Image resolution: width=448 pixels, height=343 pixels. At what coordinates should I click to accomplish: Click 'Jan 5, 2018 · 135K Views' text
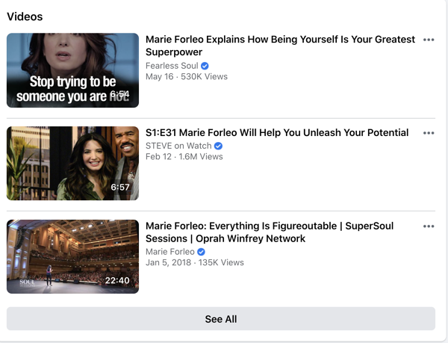[195, 262]
